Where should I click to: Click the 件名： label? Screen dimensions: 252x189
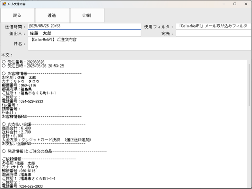pyautogui.click(x=19, y=44)
